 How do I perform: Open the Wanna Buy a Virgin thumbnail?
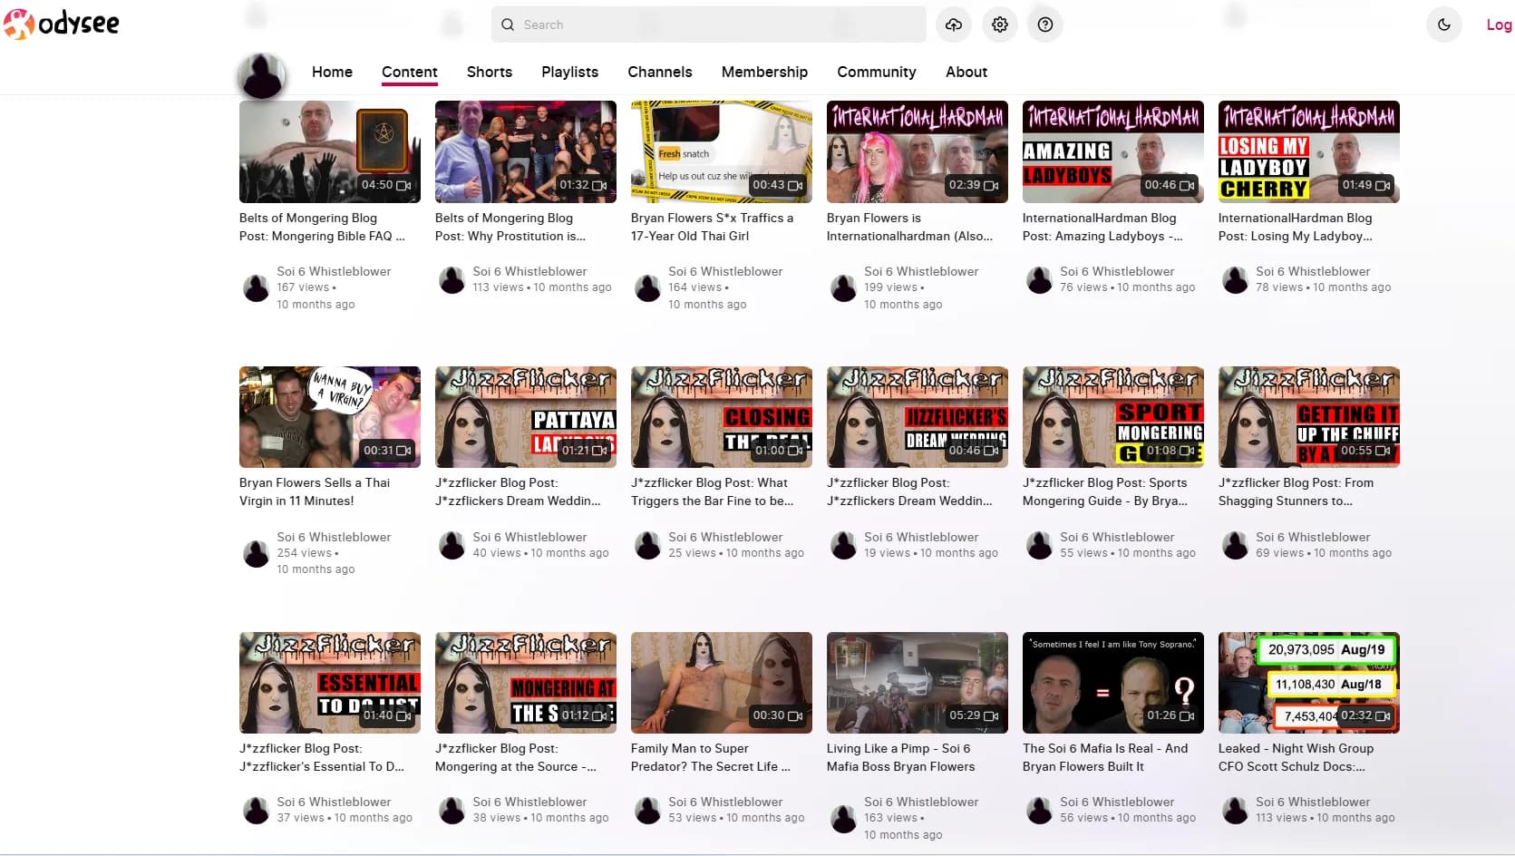[330, 417]
